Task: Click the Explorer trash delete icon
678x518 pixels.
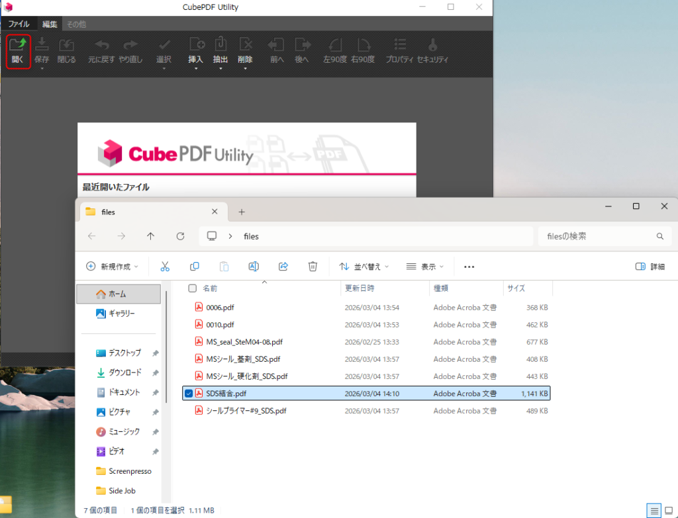Action: (x=313, y=267)
